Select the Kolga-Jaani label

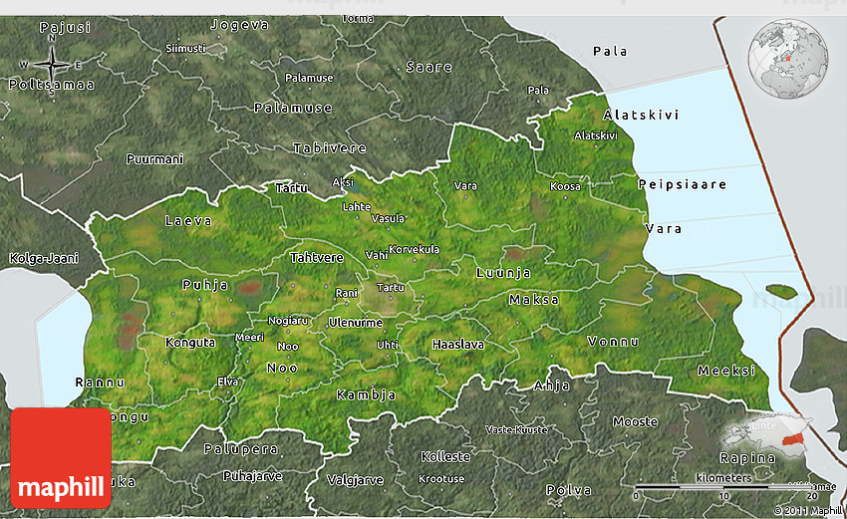pyautogui.click(x=44, y=259)
